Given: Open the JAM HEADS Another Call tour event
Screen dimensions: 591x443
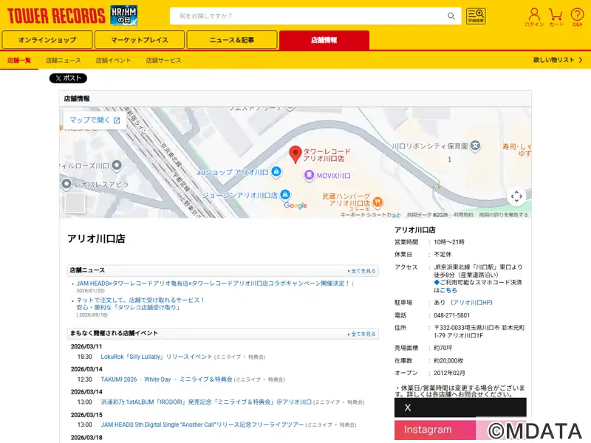Looking at the screenshot, I should point(202,425).
